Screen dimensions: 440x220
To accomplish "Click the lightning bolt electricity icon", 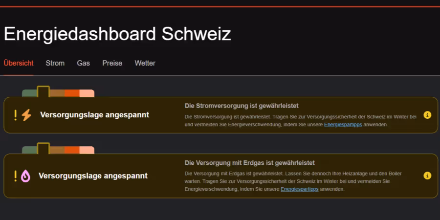I will [27, 115].
